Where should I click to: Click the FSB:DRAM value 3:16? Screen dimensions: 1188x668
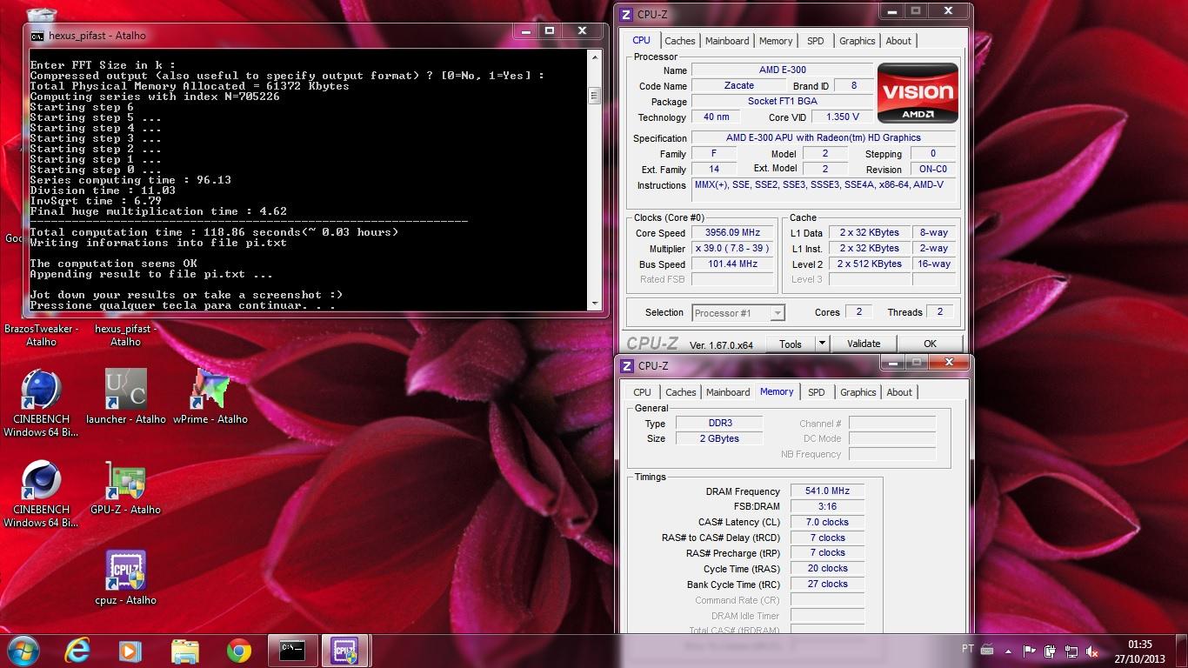[x=827, y=506]
